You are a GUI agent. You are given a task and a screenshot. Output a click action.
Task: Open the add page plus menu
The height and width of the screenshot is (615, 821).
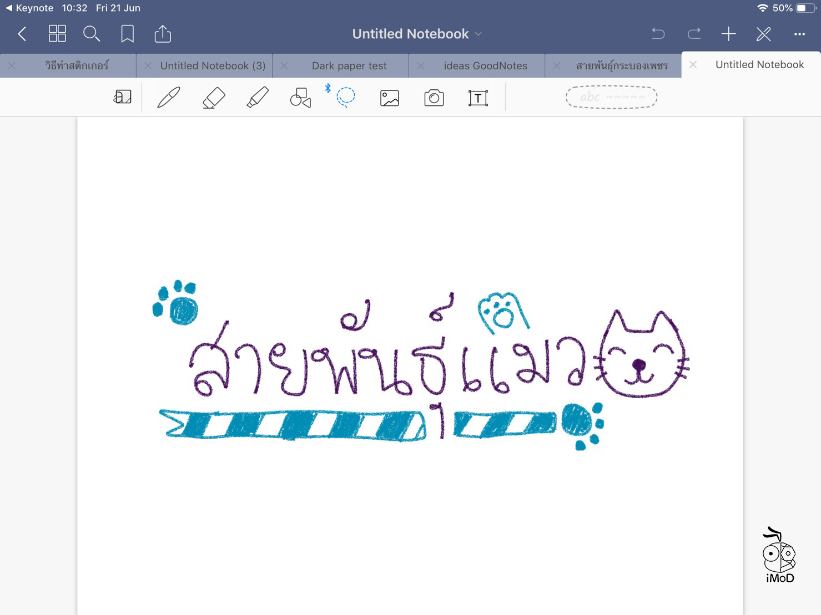728,34
